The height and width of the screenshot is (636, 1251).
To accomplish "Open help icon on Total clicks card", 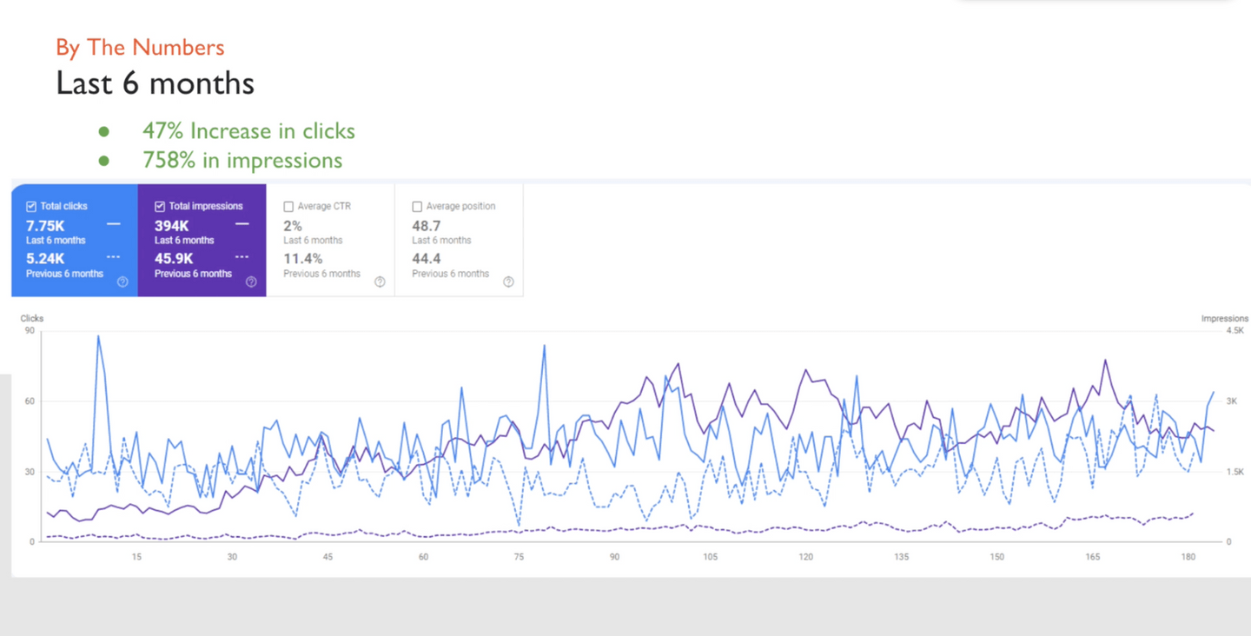I will coord(122,282).
